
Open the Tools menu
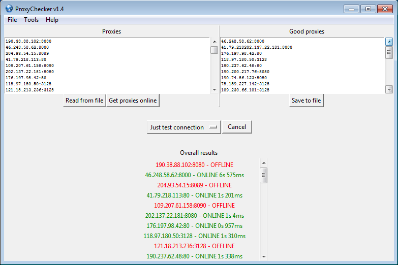coord(31,20)
